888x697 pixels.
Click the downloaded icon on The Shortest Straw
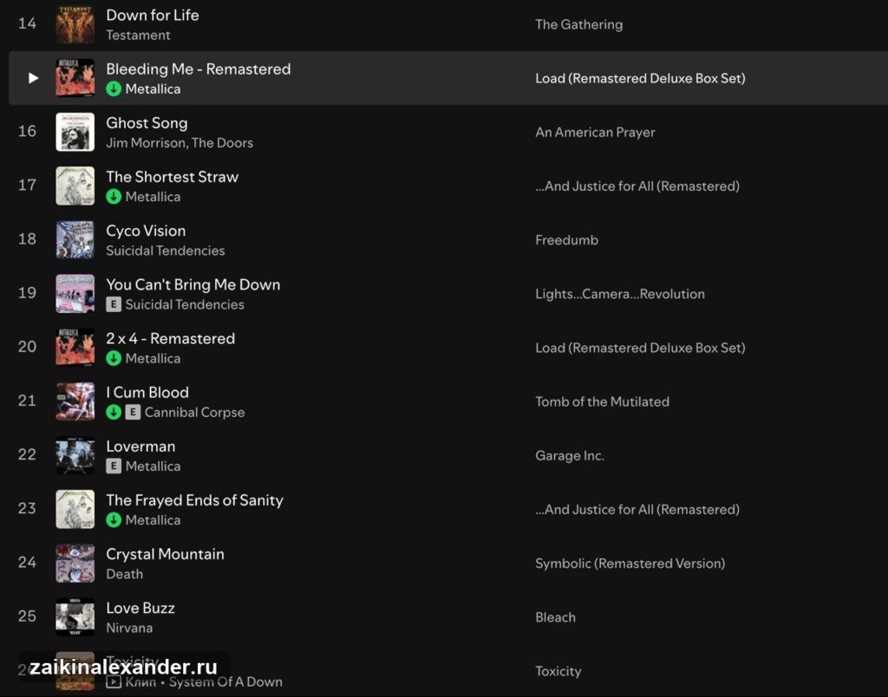point(114,197)
